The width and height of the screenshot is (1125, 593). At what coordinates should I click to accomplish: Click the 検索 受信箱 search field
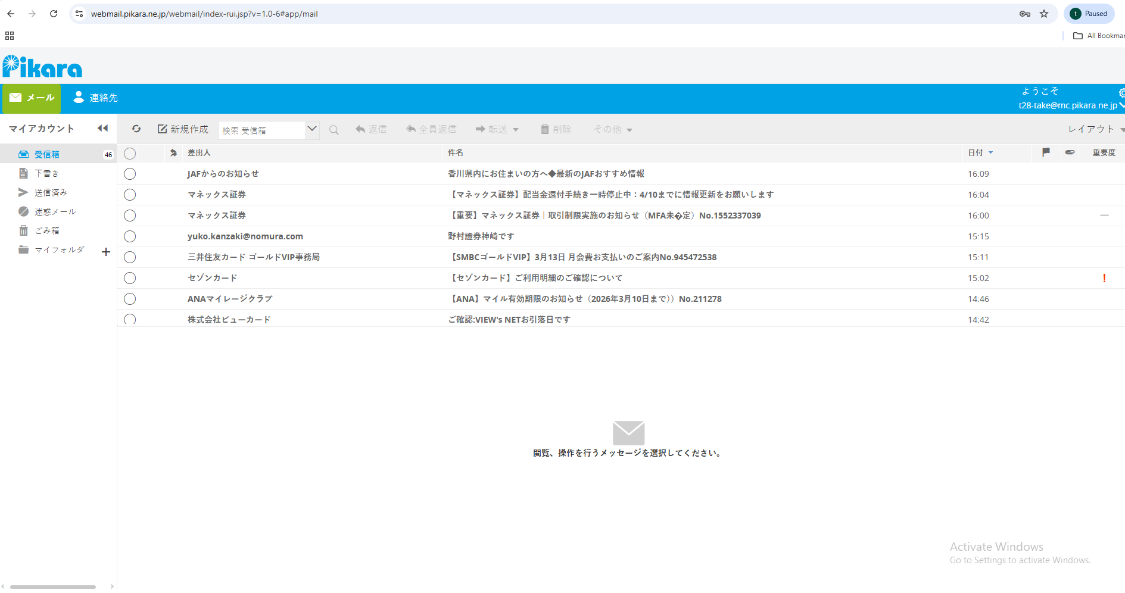pyautogui.click(x=262, y=130)
